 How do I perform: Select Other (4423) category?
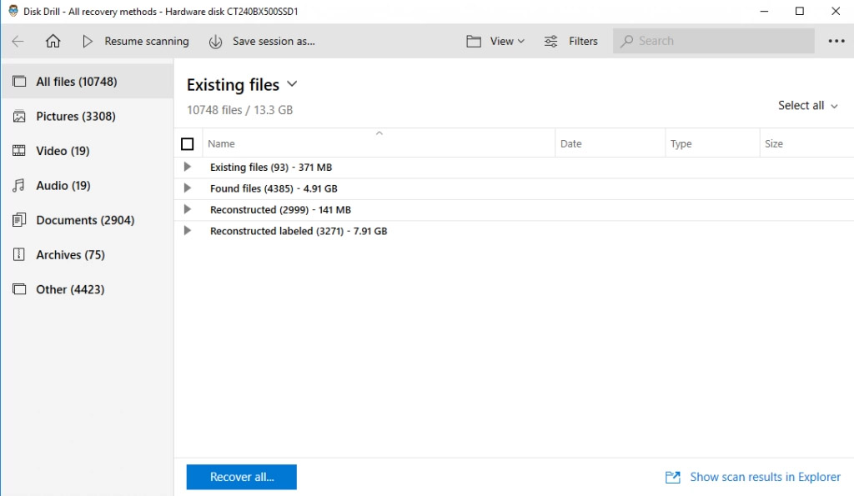(87, 289)
